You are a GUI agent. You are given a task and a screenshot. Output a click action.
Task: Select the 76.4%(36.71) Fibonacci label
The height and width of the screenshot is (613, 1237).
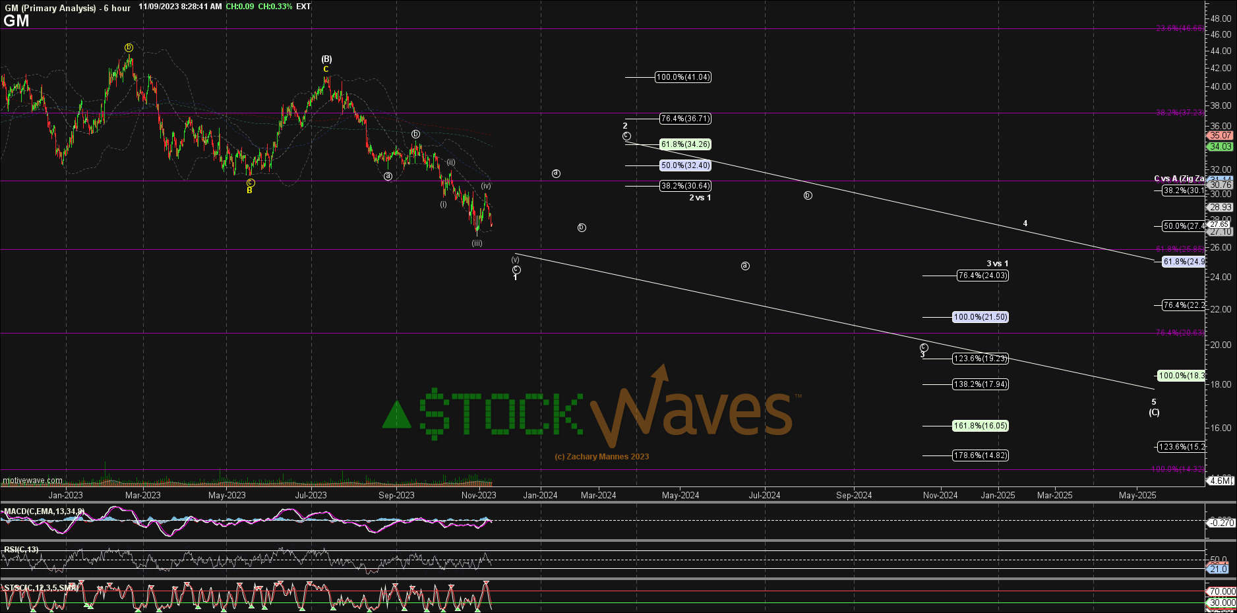[686, 119]
